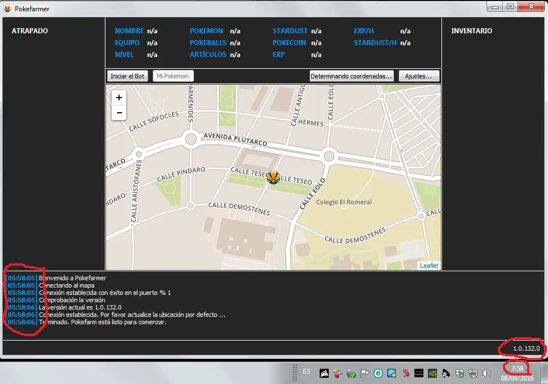Click 'CALLE PÍNDARO' street label on map

[181, 174]
